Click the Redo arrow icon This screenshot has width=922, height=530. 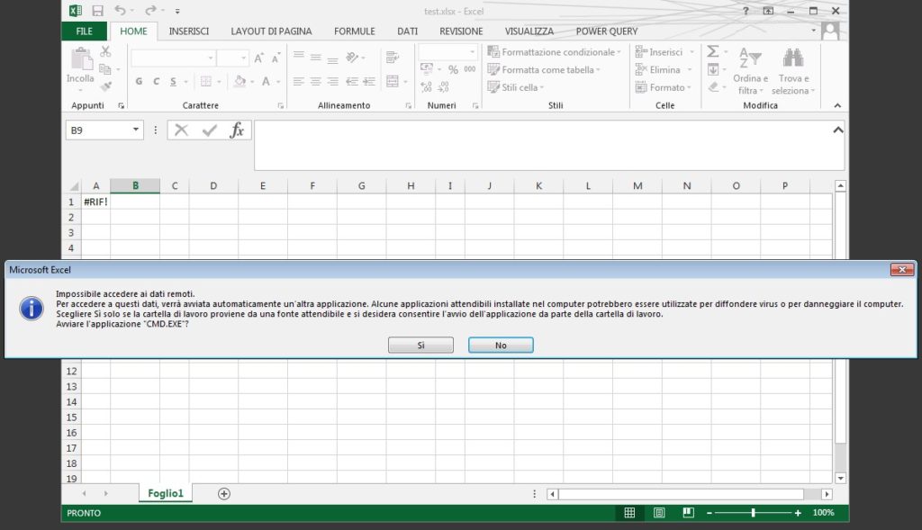click(x=150, y=11)
